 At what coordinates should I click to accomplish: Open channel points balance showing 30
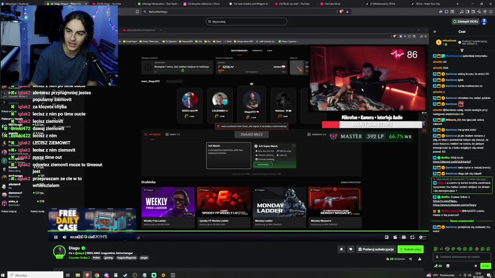click(438, 266)
